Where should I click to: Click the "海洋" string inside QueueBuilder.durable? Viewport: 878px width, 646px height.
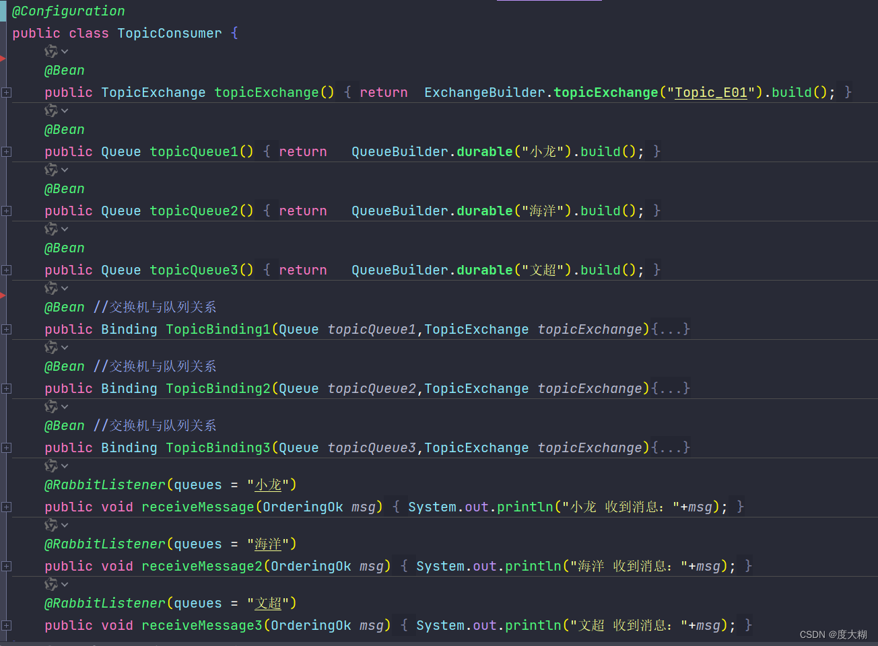click(543, 211)
